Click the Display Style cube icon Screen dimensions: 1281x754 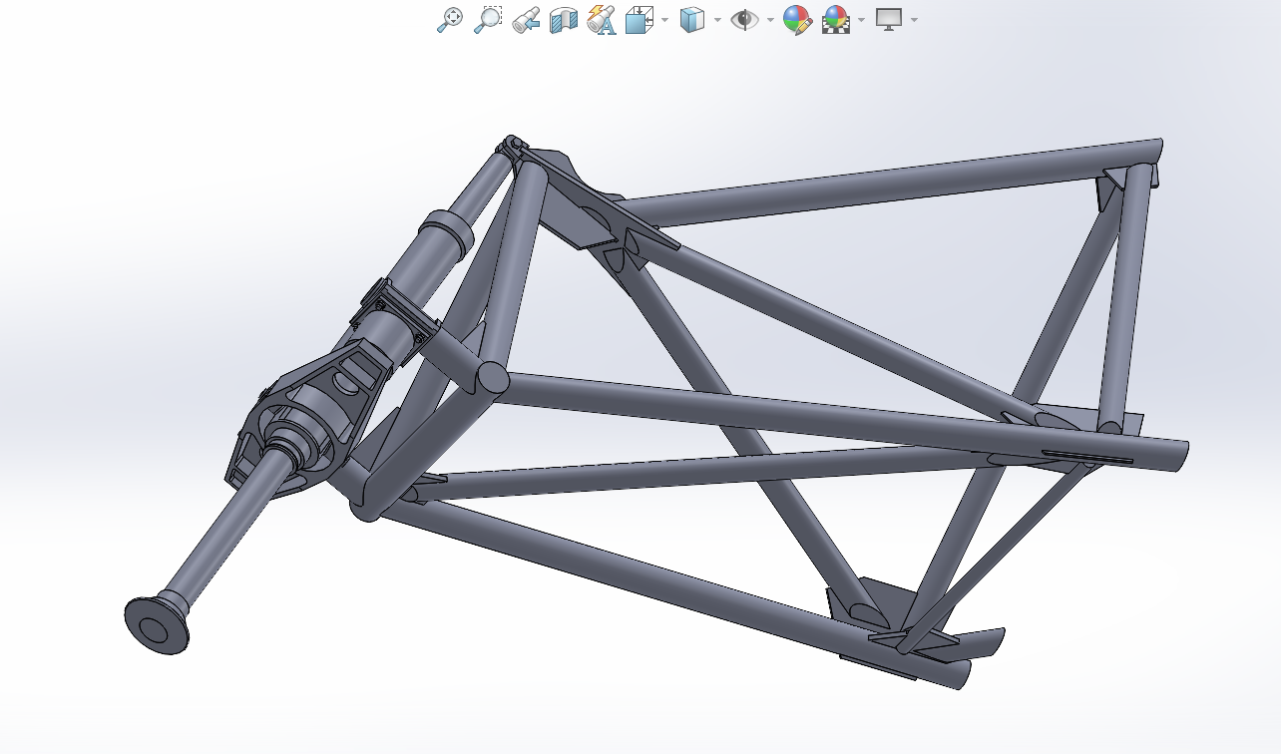[x=692, y=19]
